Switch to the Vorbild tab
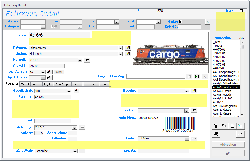 (37, 84)
